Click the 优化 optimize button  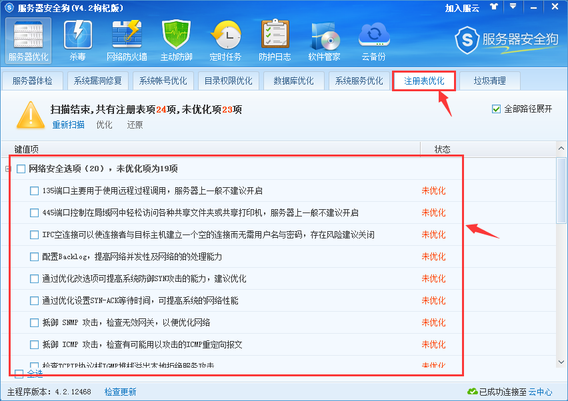click(x=104, y=125)
